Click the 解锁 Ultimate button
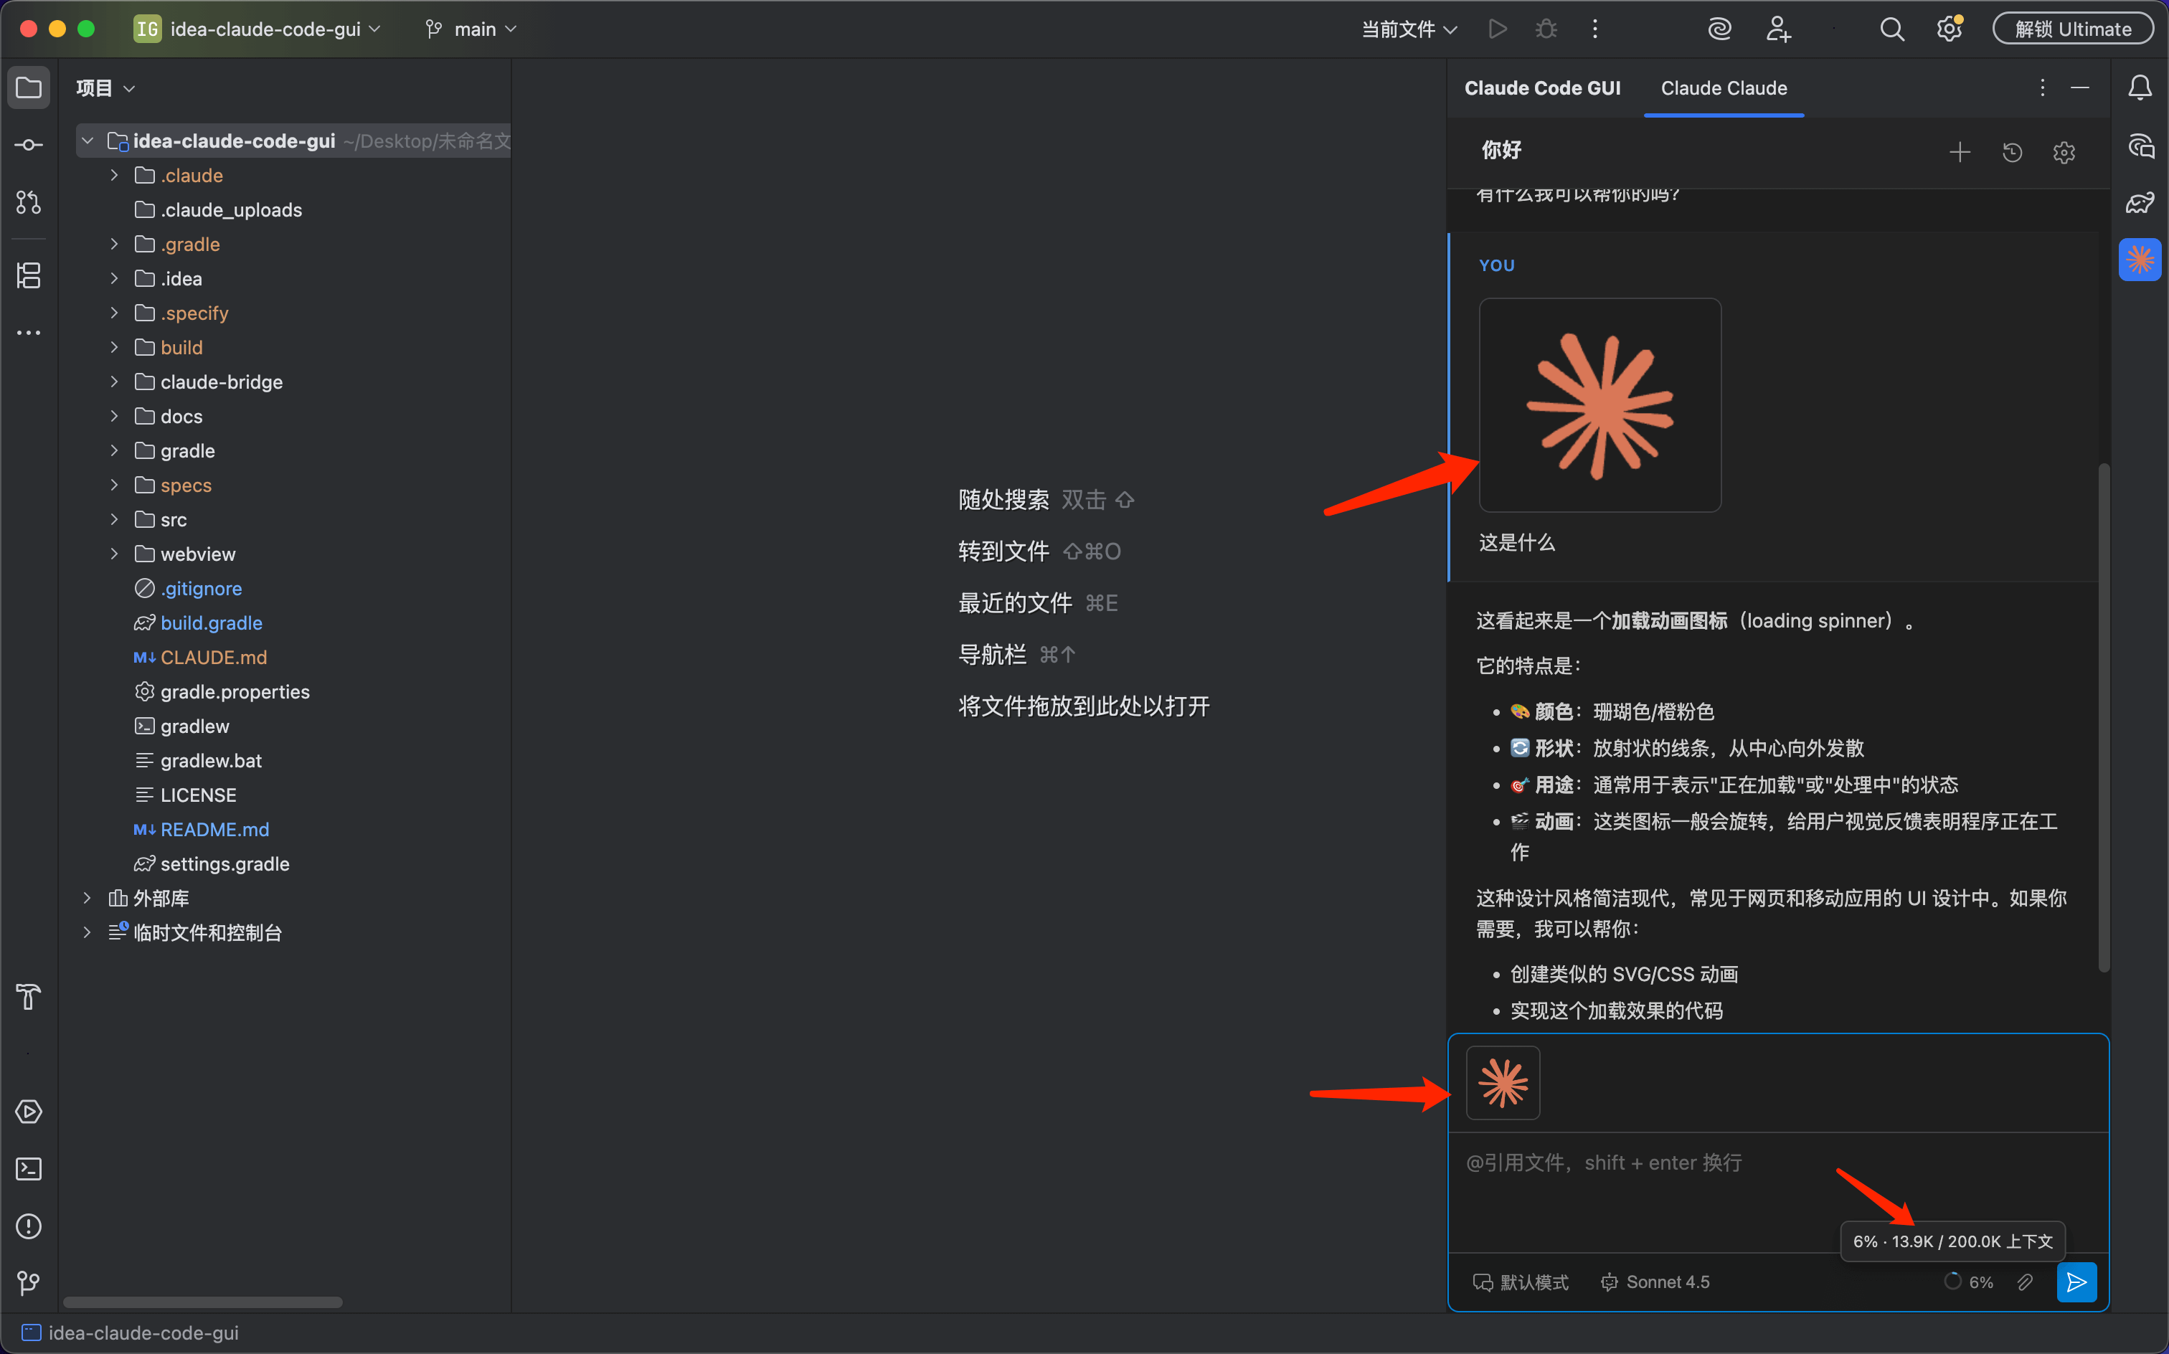Image resolution: width=2169 pixels, height=1354 pixels. [2073, 28]
